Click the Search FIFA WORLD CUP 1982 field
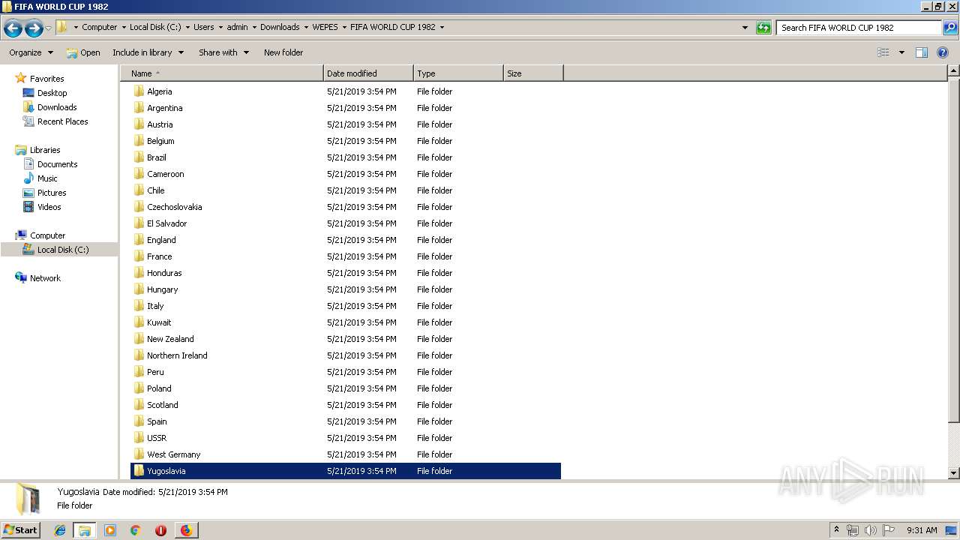The image size is (960, 540). [859, 28]
